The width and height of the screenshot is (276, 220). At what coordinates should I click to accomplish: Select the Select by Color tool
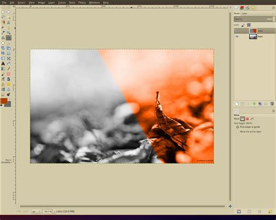(3, 22)
